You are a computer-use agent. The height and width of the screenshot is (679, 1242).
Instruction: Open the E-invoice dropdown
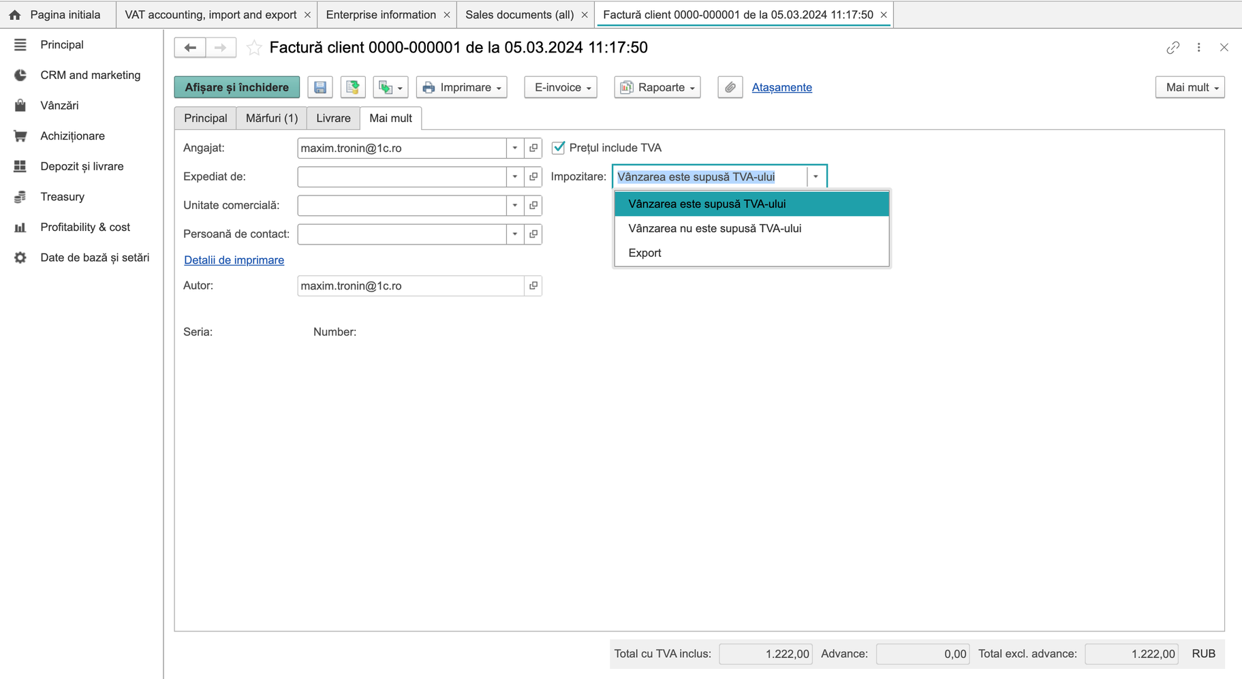(561, 87)
